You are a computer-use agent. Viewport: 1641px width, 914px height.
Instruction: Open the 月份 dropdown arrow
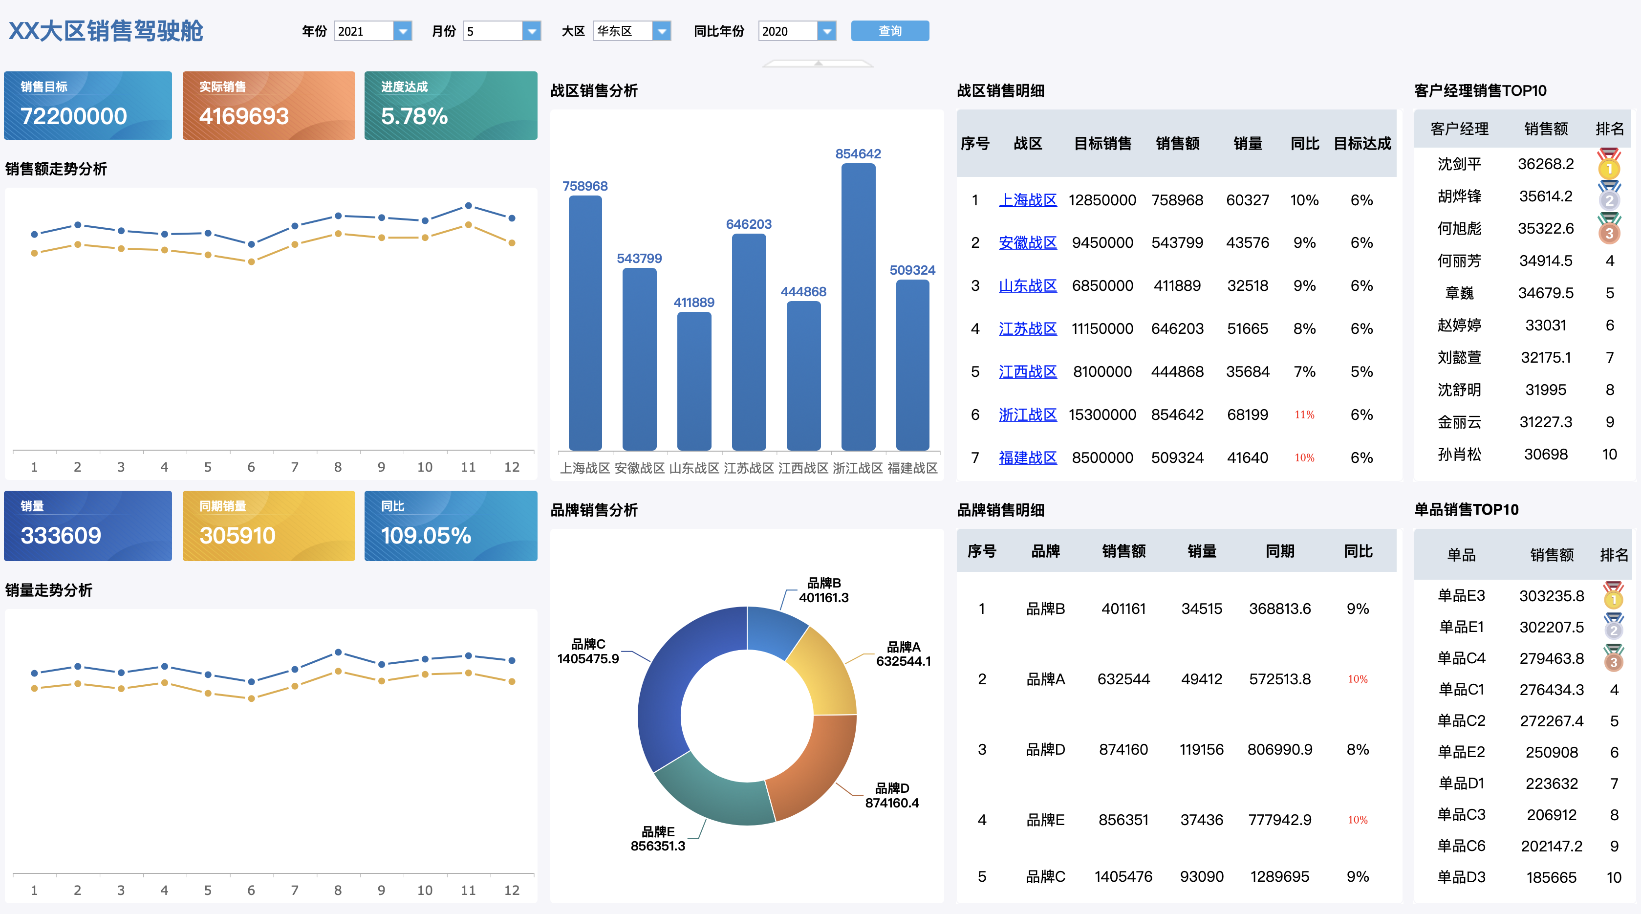click(531, 31)
